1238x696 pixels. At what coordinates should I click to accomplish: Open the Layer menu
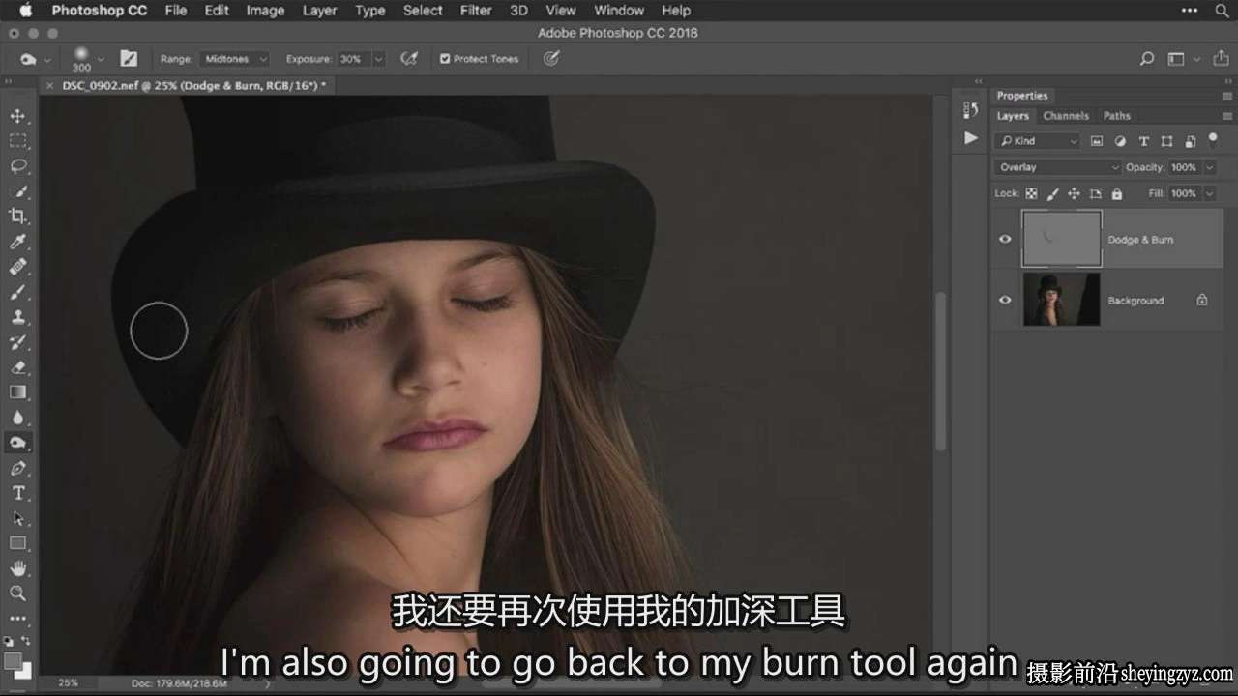click(319, 11)
